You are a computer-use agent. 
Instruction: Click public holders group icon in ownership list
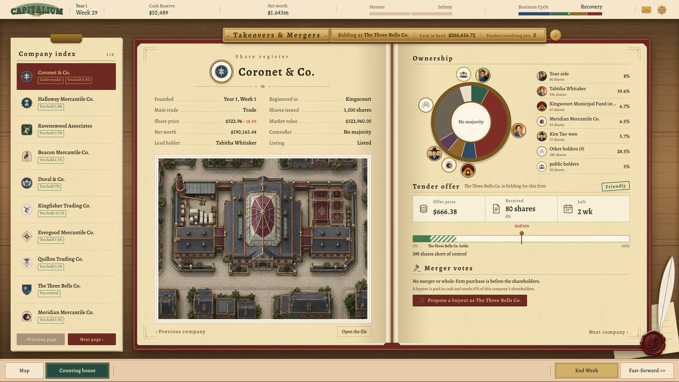pos(542,167)
